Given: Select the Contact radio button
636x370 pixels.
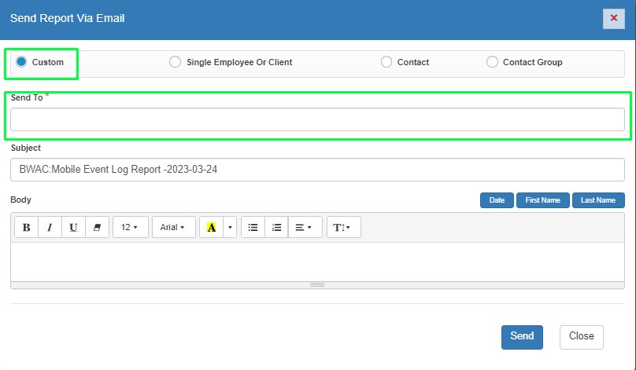Looking at the screenshot, I should click(386, 62).
